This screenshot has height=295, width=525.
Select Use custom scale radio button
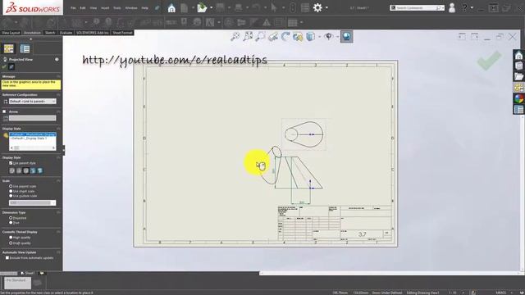11,196
